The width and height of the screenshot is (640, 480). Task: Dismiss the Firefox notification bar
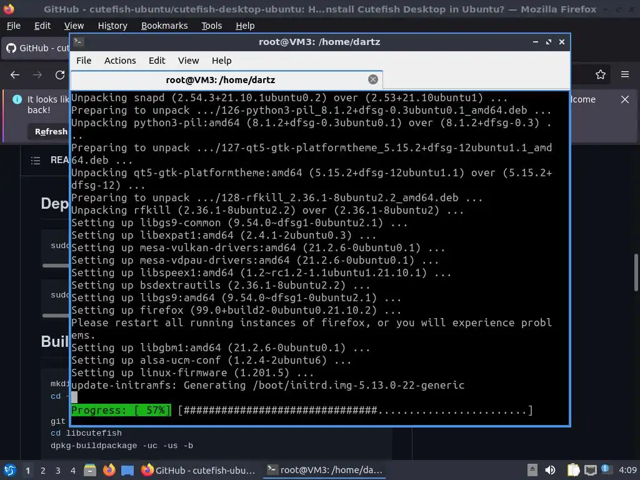[x=625, y=99]
